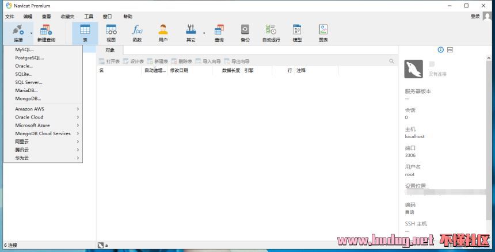The image size is (495, 252).
Task: Click the 新建查询 toolbar icon
Action: point(46,30)
